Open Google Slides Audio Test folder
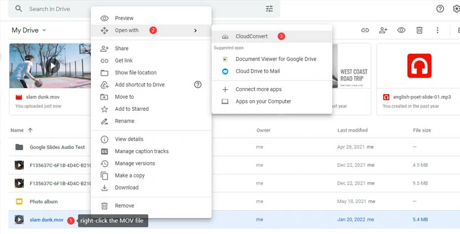 pos(57,147)
